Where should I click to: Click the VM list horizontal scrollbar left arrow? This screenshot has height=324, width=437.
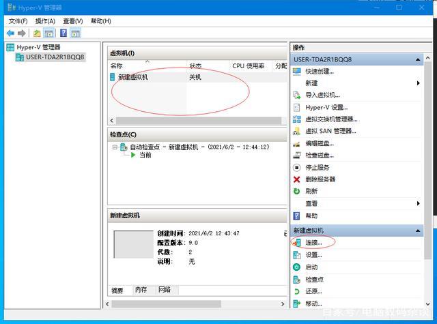point(112,121)
